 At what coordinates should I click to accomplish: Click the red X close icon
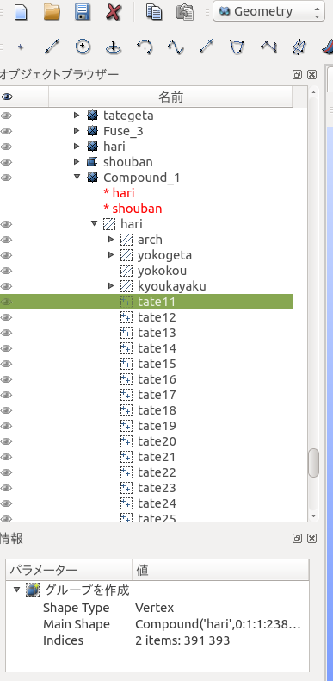pyautogui.click(x=114, y=12)
